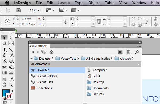Collapse Mini Bridge panel to icons
This screenshot has height=104, width=160.
pyautogui.click(x=140, y=42)
